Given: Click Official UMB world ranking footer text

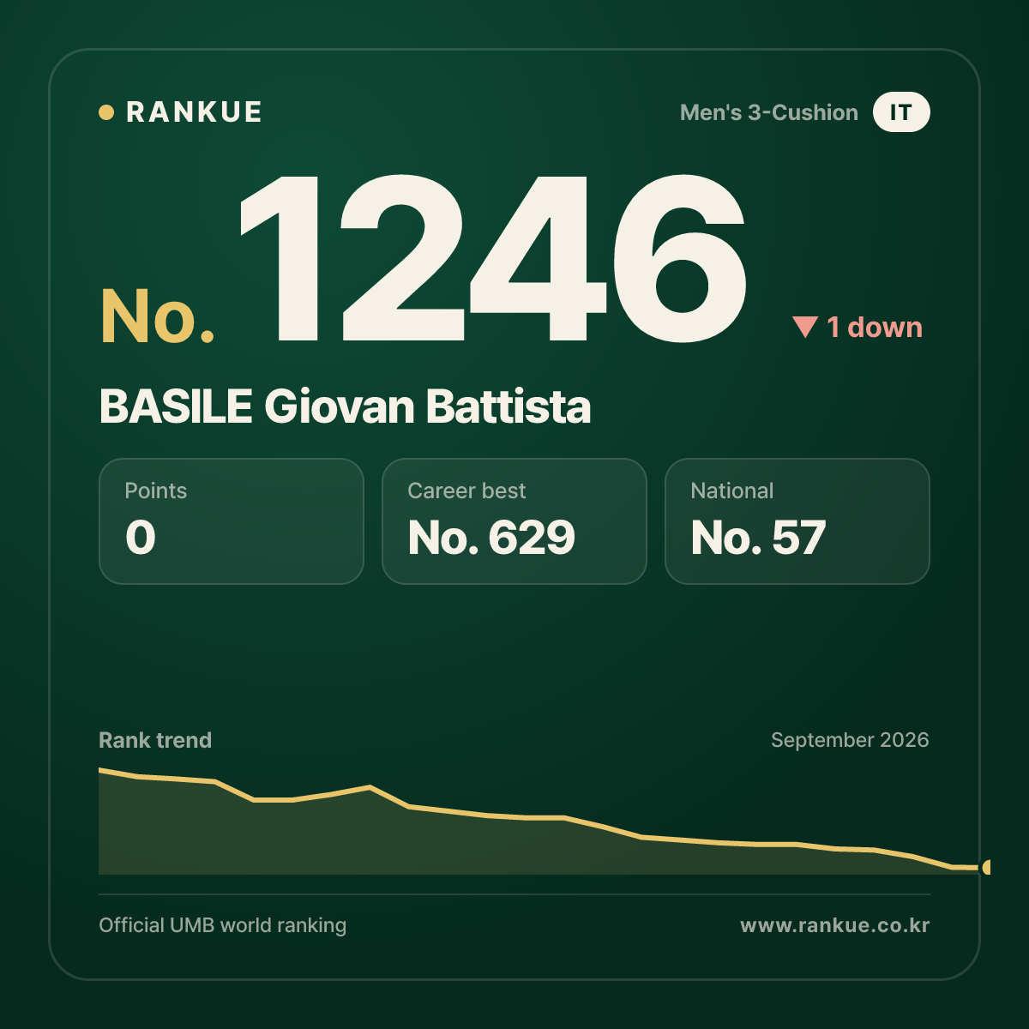Looking at the screenshot, I should [x=223, y=925].
